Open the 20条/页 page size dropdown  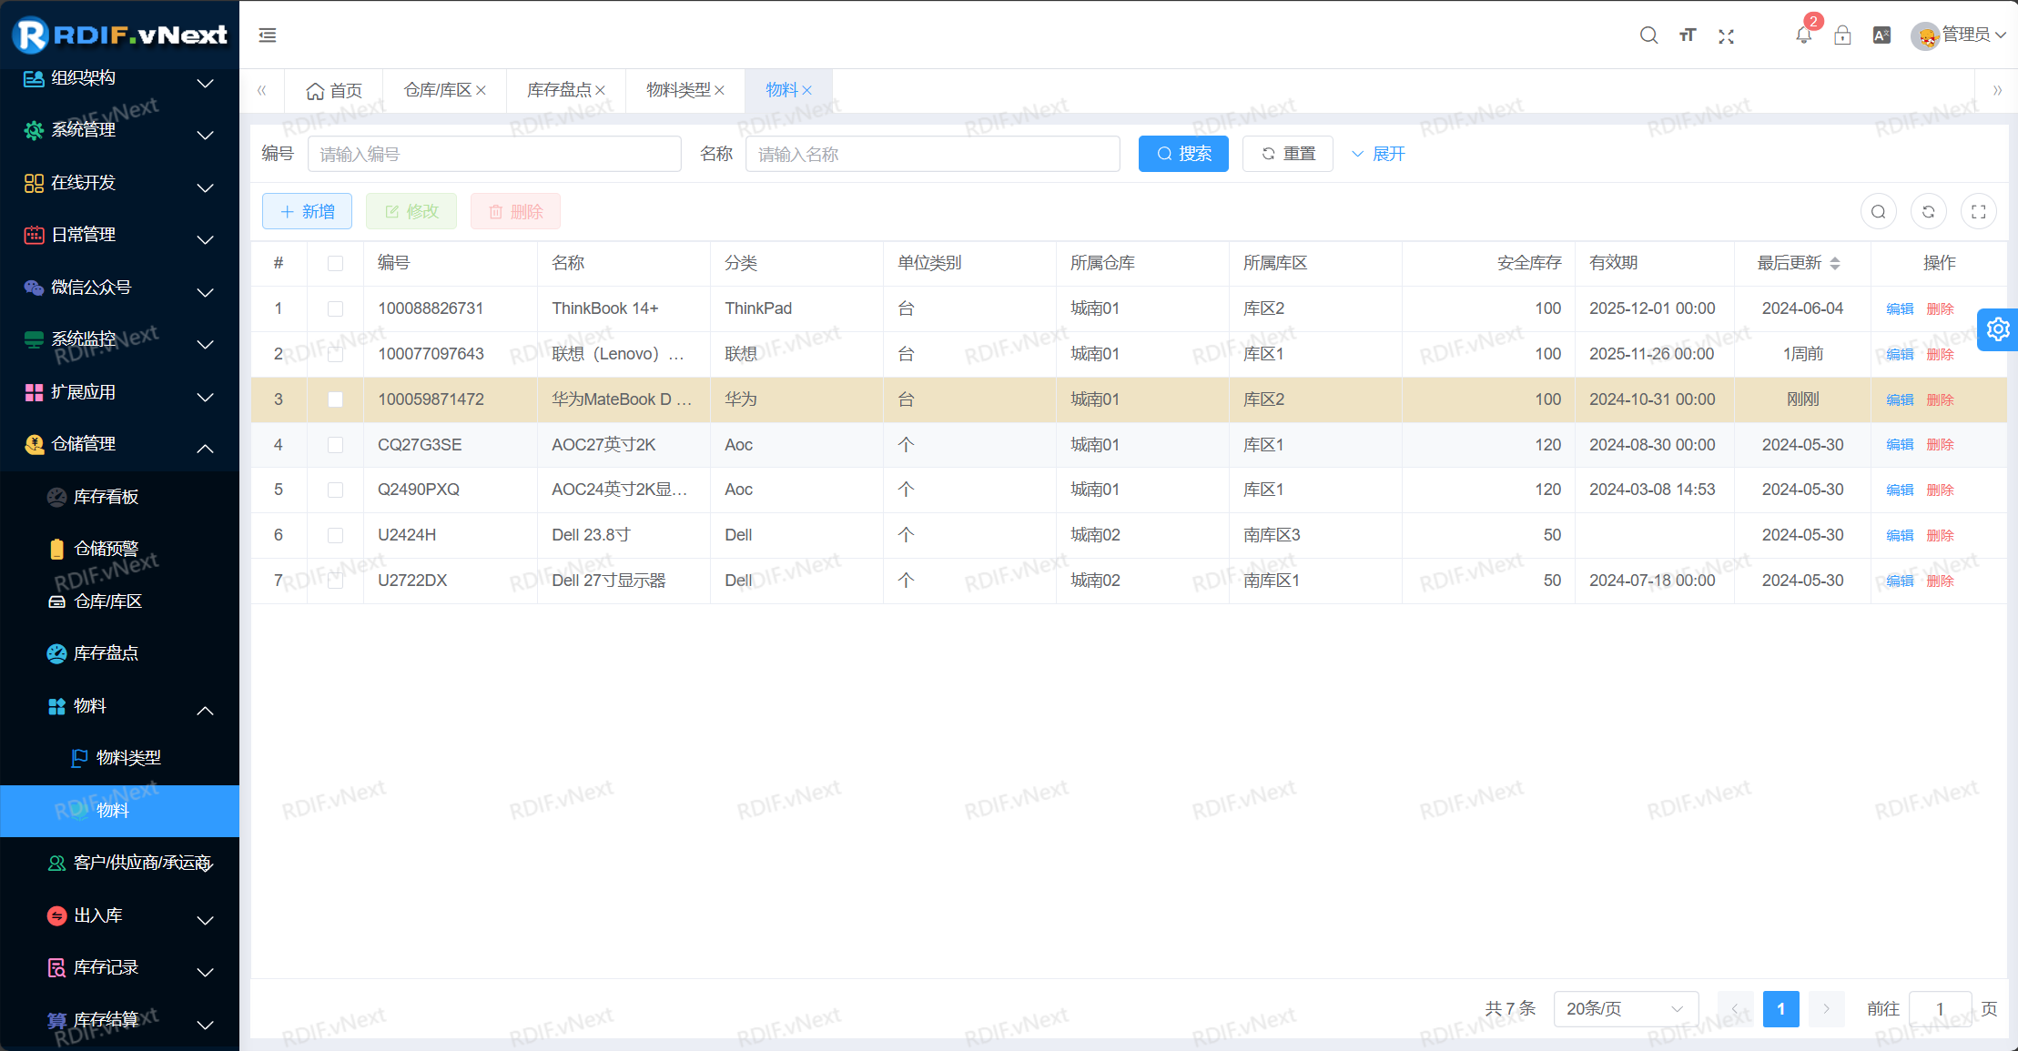[x=1625, y=1008]
